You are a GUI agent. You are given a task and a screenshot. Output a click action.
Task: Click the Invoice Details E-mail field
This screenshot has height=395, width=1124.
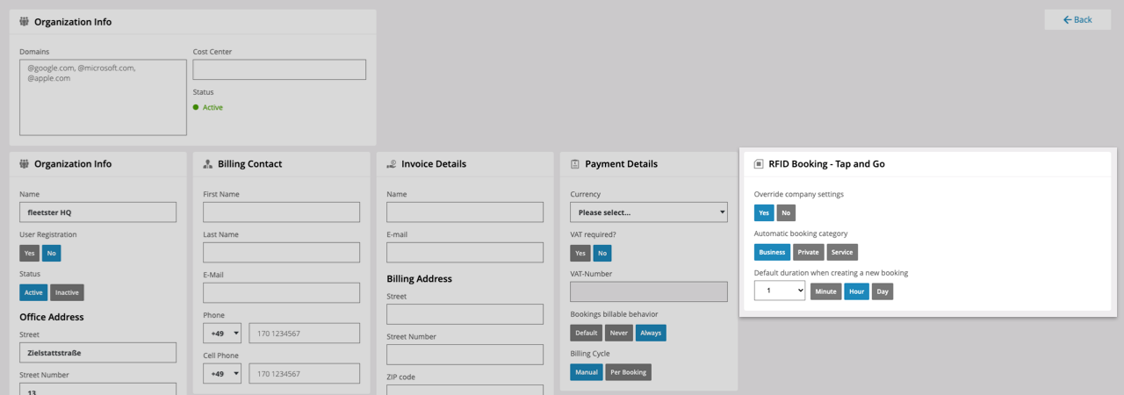click(x=465, y=253)
